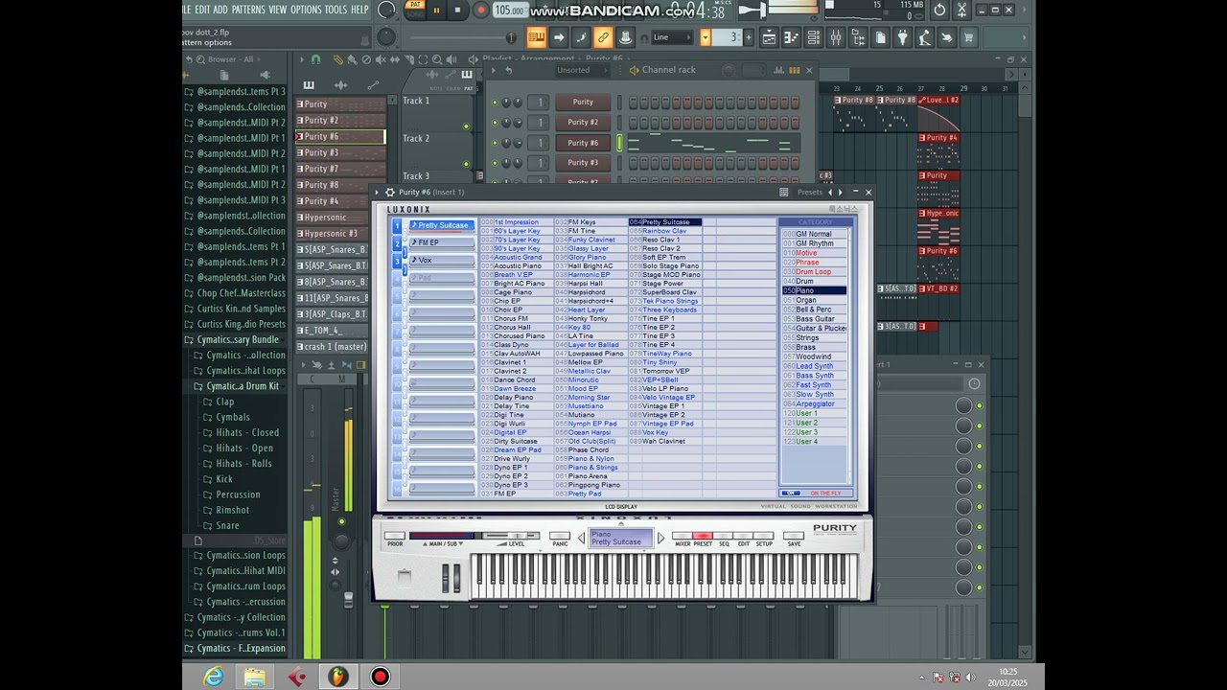Expand Cymatics..sary Bundle folder in browser
The height and width of the screenshot is (690, 1227).
[236, 339]
